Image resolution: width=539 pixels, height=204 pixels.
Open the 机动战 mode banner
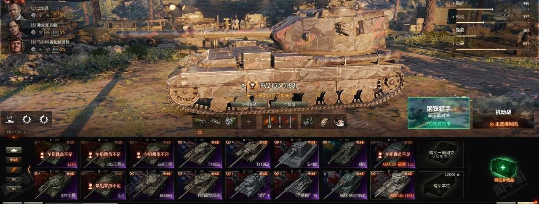click(503, 113)
